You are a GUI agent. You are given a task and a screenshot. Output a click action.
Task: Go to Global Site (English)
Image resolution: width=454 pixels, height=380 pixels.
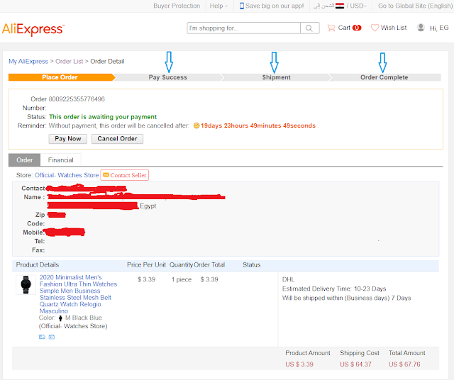point(415,6)
